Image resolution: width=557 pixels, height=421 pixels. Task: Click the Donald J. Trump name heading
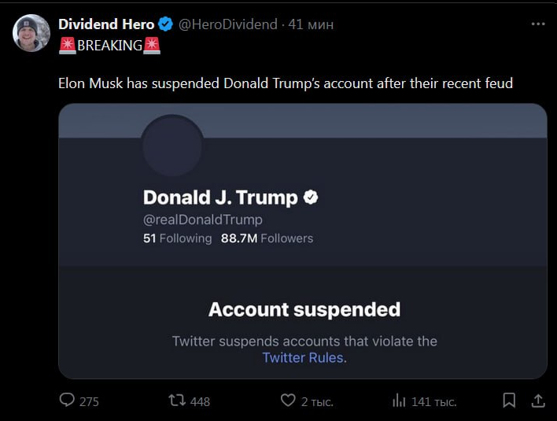(x=220, y=197)
